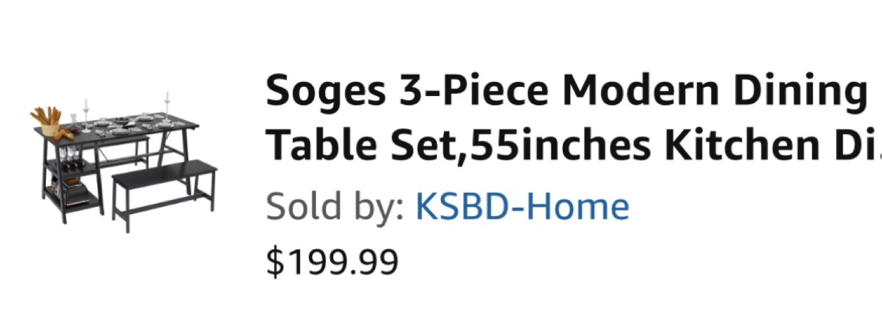
Task: Click the KSBD-Home seller link
Action: [x=522, y=207]
